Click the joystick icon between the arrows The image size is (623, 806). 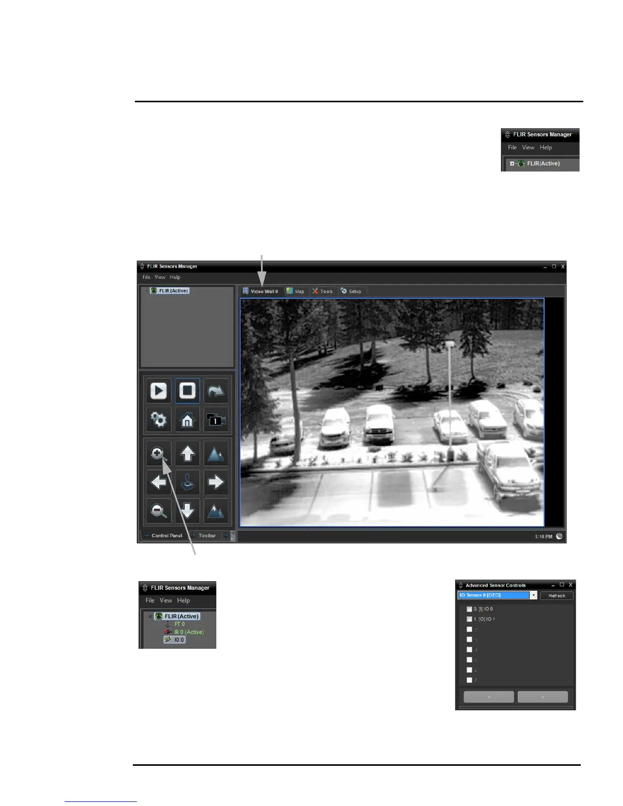point(187,482)
